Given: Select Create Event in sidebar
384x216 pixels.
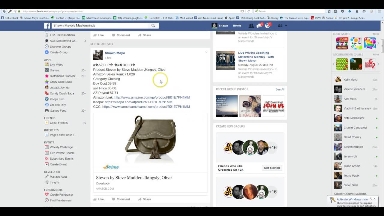Looking at the screenshot, I should click(x=56, y=164).
